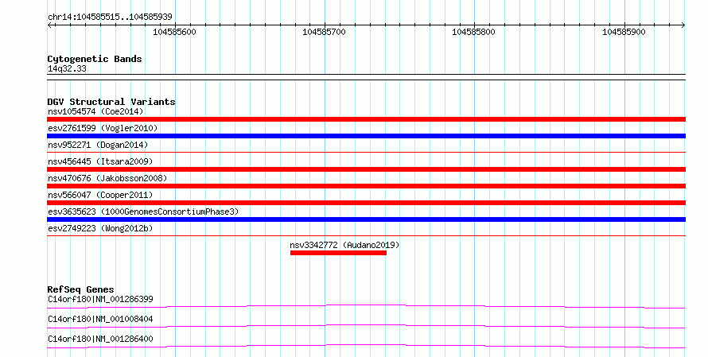The image size is (708, 357).
Task: Open the nsv3342772 (Audano2019) label
Action: tap(344, 245)
